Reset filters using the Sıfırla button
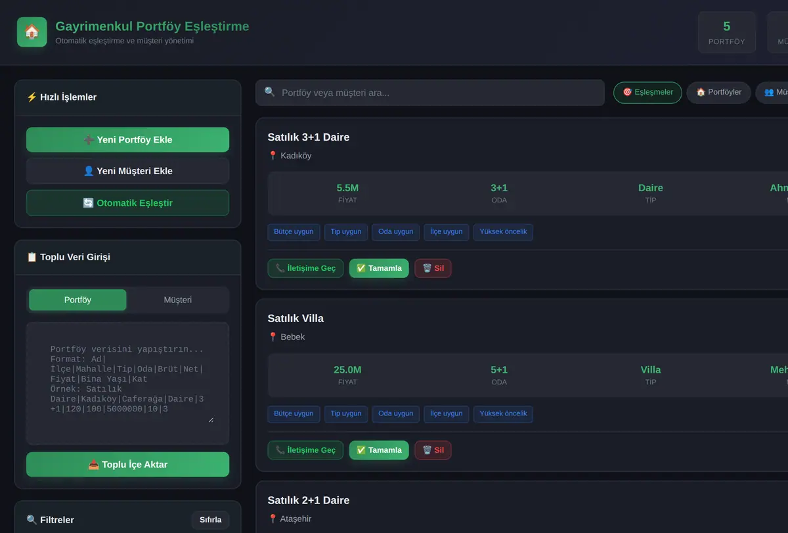The width and height of the screenshot is (788, 533). (210, 520)
